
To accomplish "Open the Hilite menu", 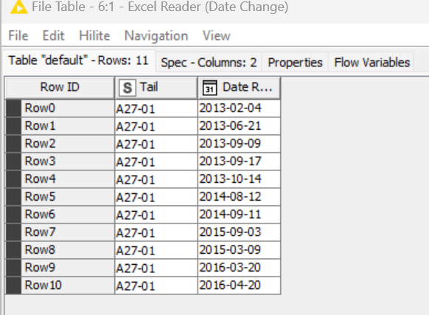I will pos(94,35).
